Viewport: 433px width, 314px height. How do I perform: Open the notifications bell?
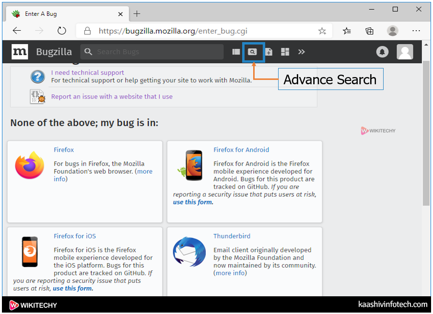(x=382, y=52)
